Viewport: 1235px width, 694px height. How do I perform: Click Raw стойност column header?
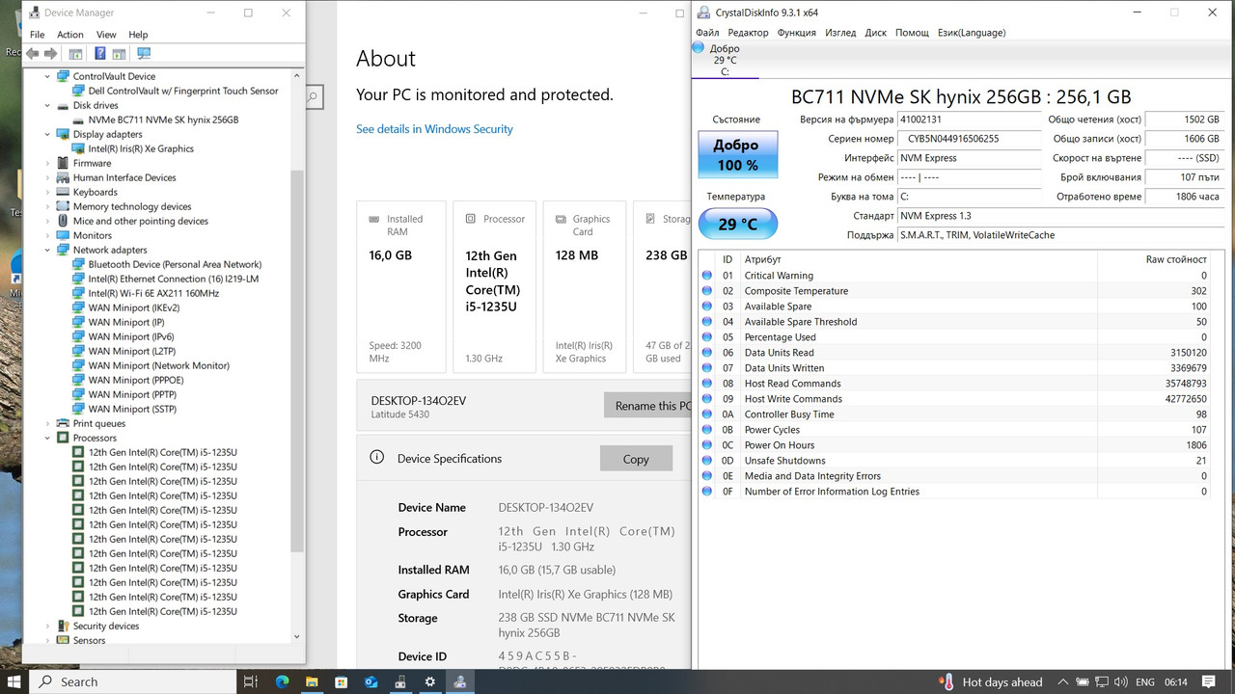click(x=1176, y=259)
